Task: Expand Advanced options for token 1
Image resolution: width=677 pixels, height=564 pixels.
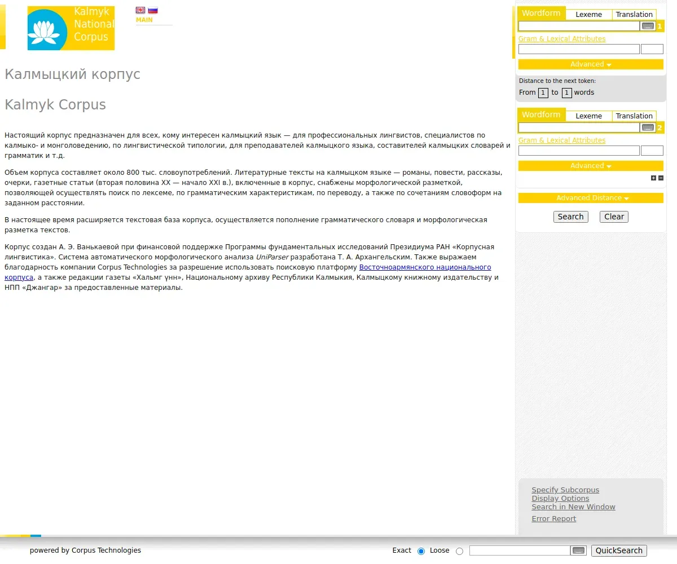Action: [x=591, y=64]
